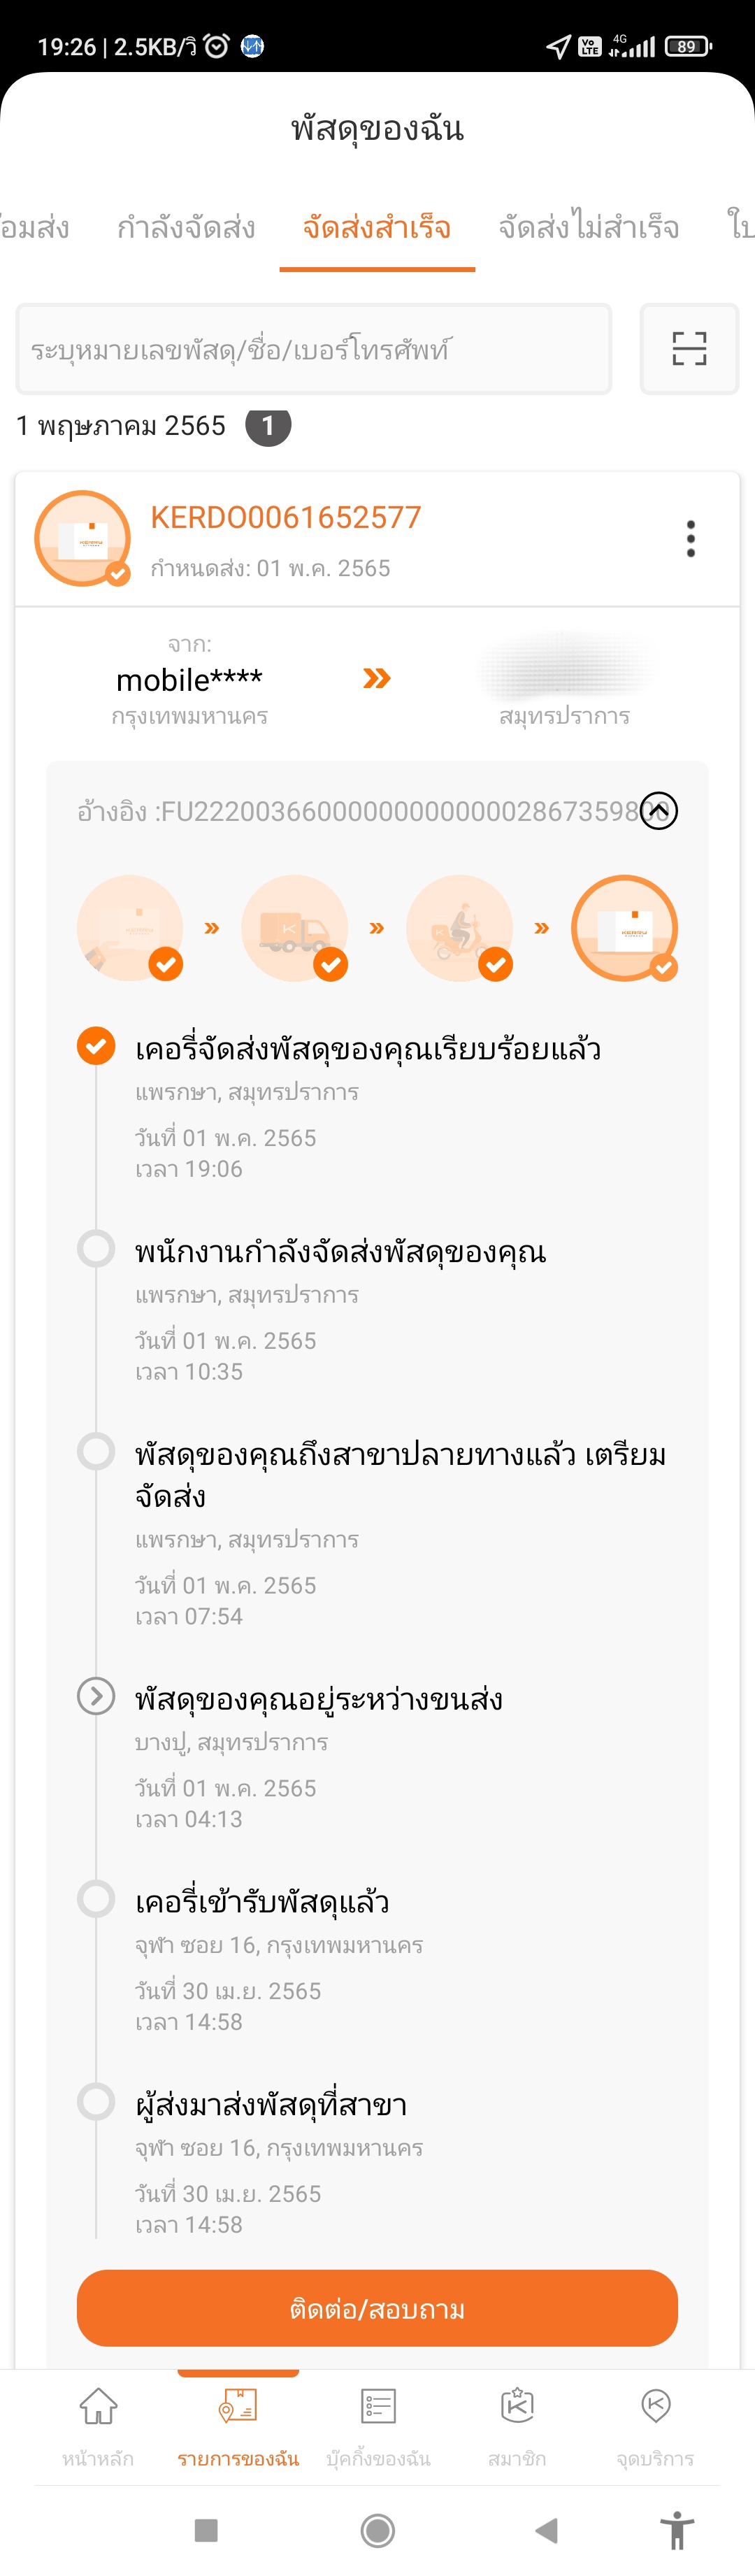Switch to กำลังจัดส่ง tab
755x2576 pixels.
[186, 228]
